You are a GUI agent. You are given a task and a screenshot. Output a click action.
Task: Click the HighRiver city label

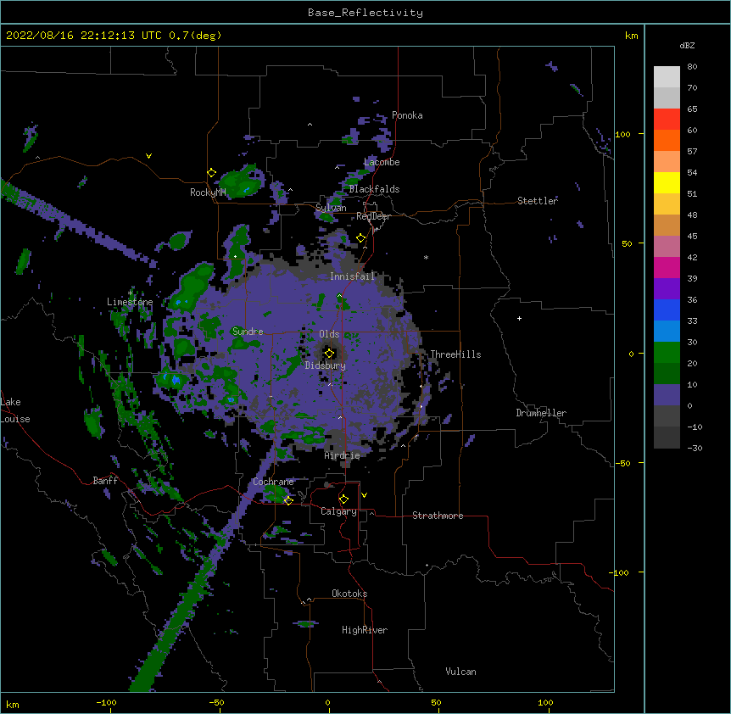(365, 630)
